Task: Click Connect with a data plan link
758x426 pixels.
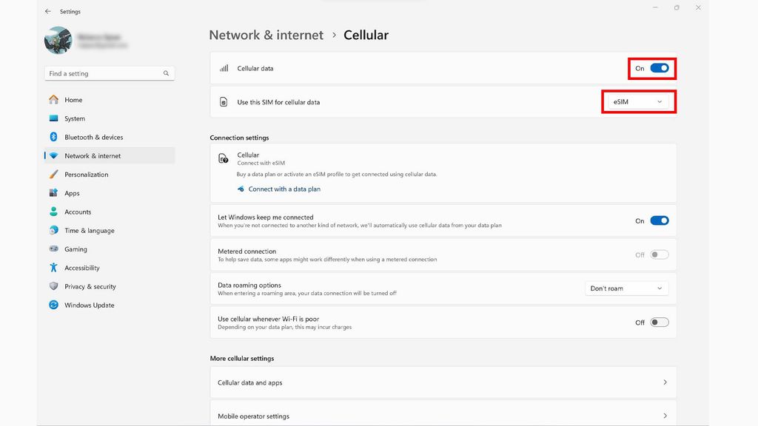Action: 284,189
